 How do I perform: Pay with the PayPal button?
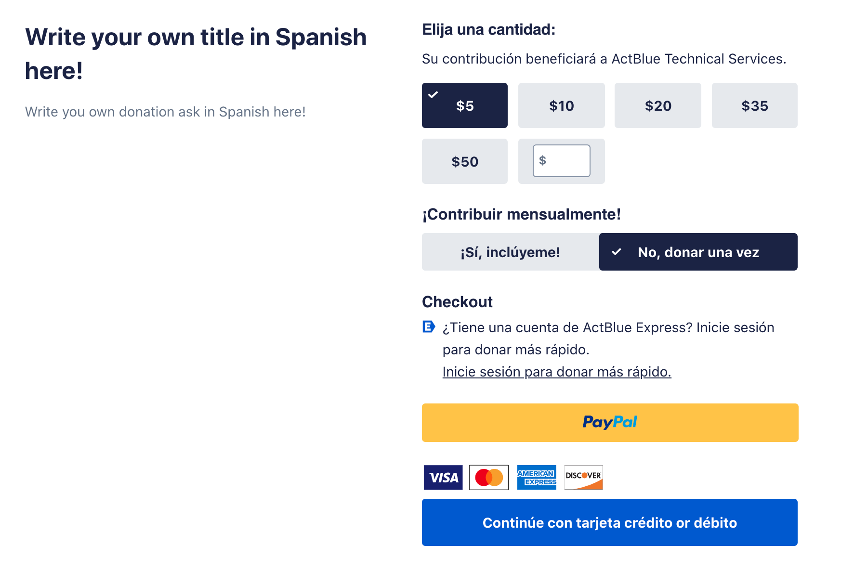[610, 422]
